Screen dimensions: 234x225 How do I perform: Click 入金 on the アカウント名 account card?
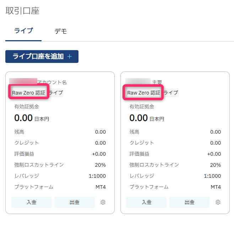[x=31, y=202]
